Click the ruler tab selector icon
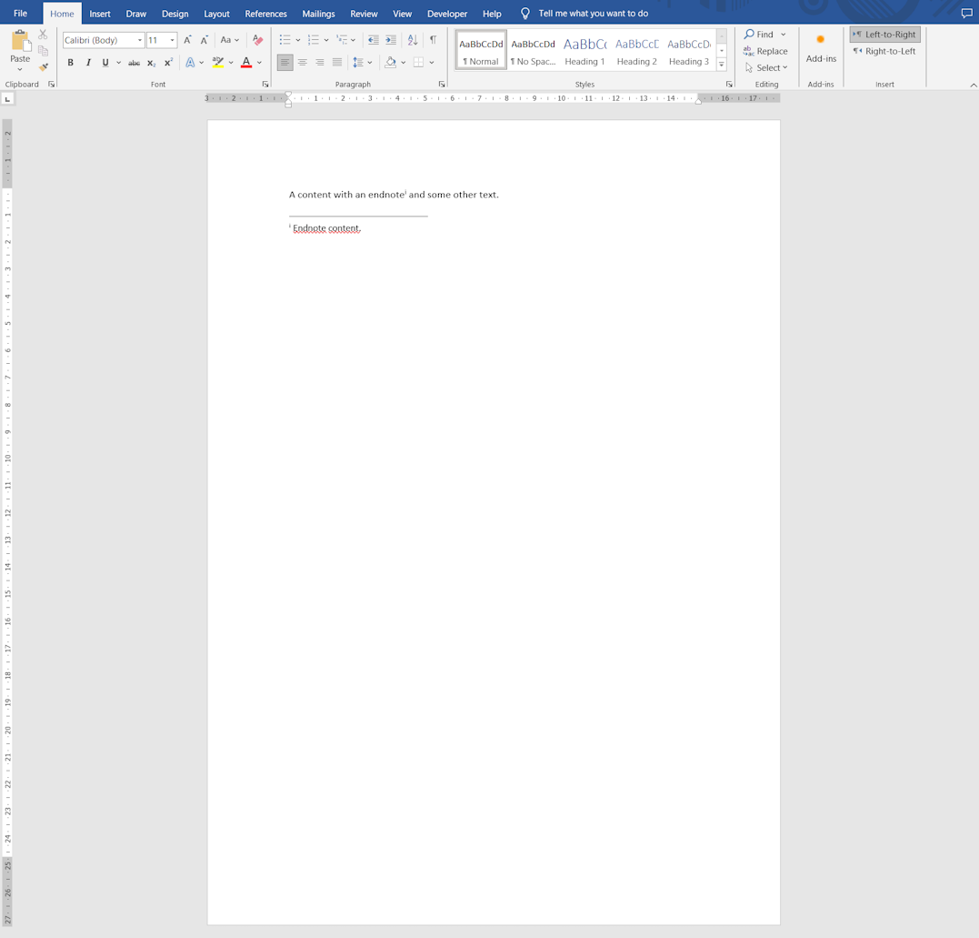This screenshot has width=979, height=938. (7, 99)
